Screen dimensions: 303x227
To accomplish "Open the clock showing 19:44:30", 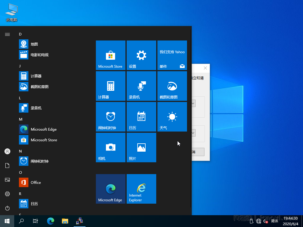I will coord(291,221).
